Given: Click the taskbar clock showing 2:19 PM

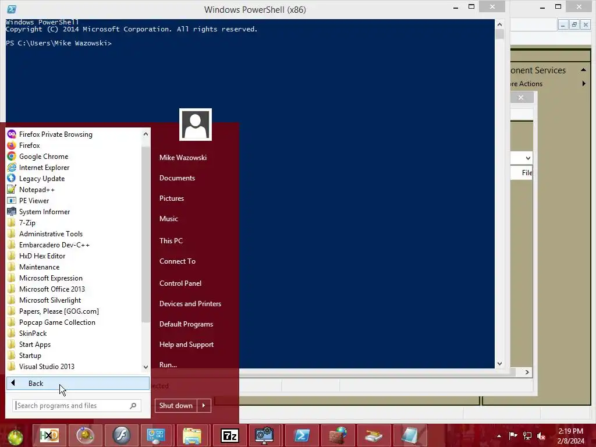Looking at the screenshot, I should tap(570, 436).
